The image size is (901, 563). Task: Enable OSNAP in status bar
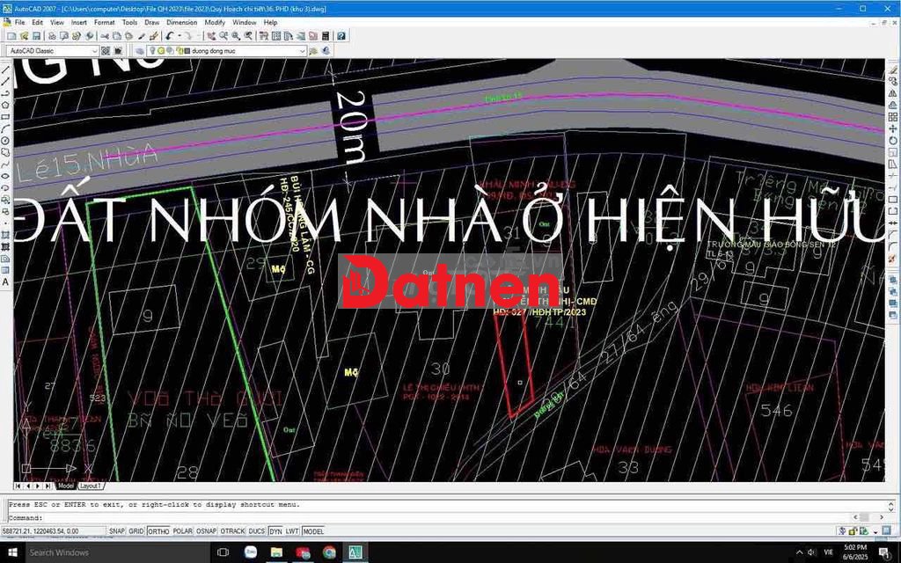[x=207, y=531]
